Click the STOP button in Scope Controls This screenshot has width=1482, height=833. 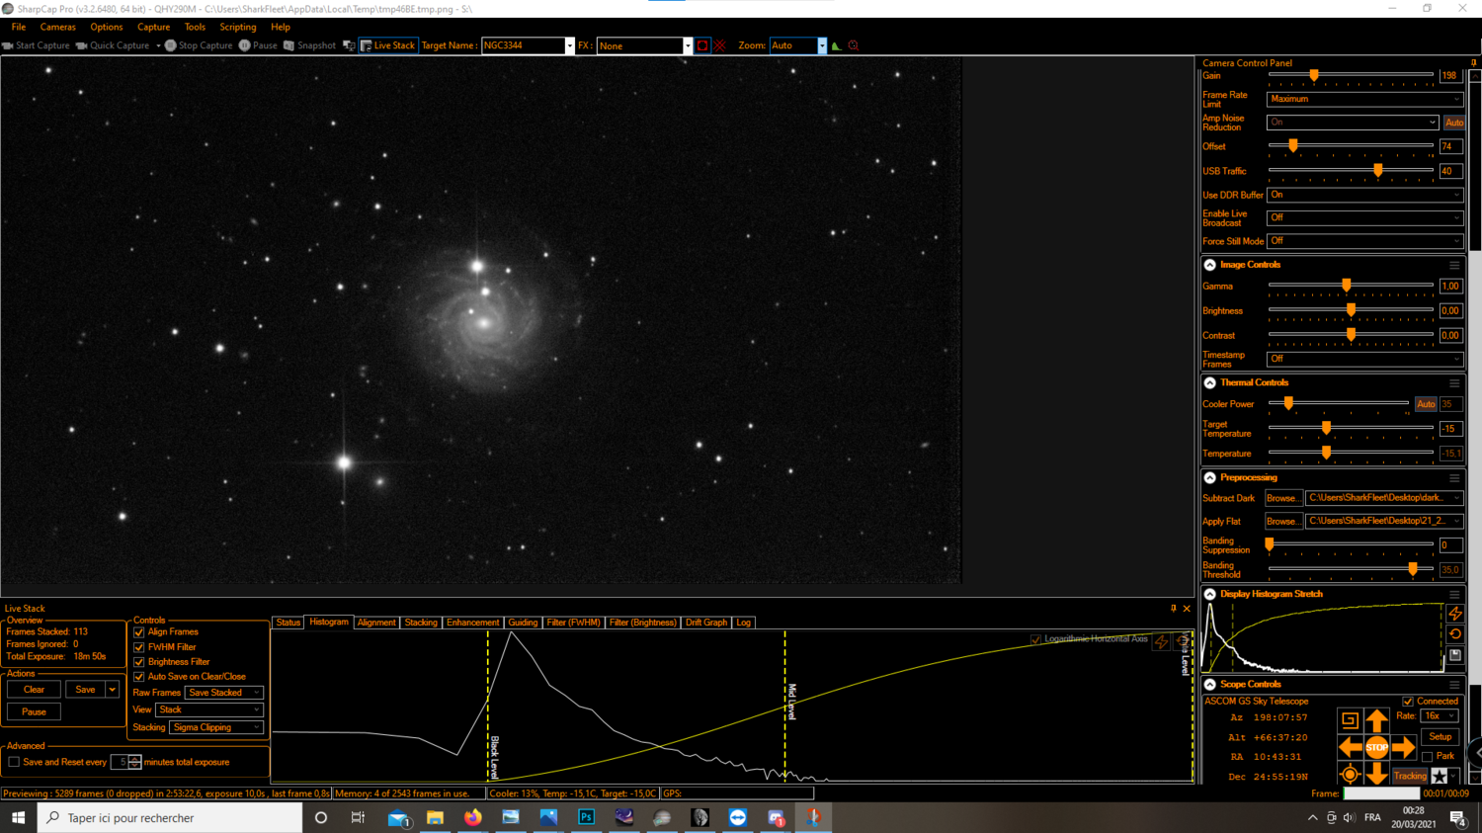point(1377,748)
